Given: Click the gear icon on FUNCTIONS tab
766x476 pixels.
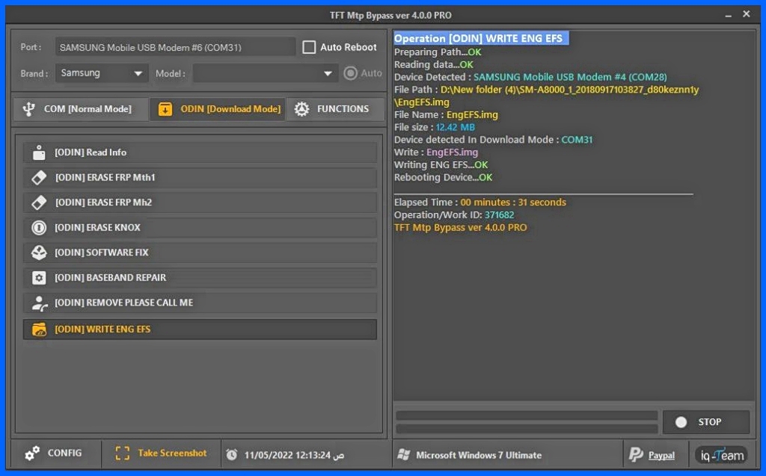Looking at the screenshot, I should click(301, 109).
